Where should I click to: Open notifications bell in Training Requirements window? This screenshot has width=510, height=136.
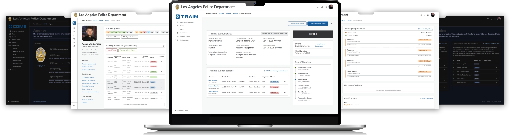[425, 15]
